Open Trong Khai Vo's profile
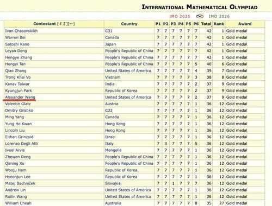The image size is (272, 206). coord(18,78)
